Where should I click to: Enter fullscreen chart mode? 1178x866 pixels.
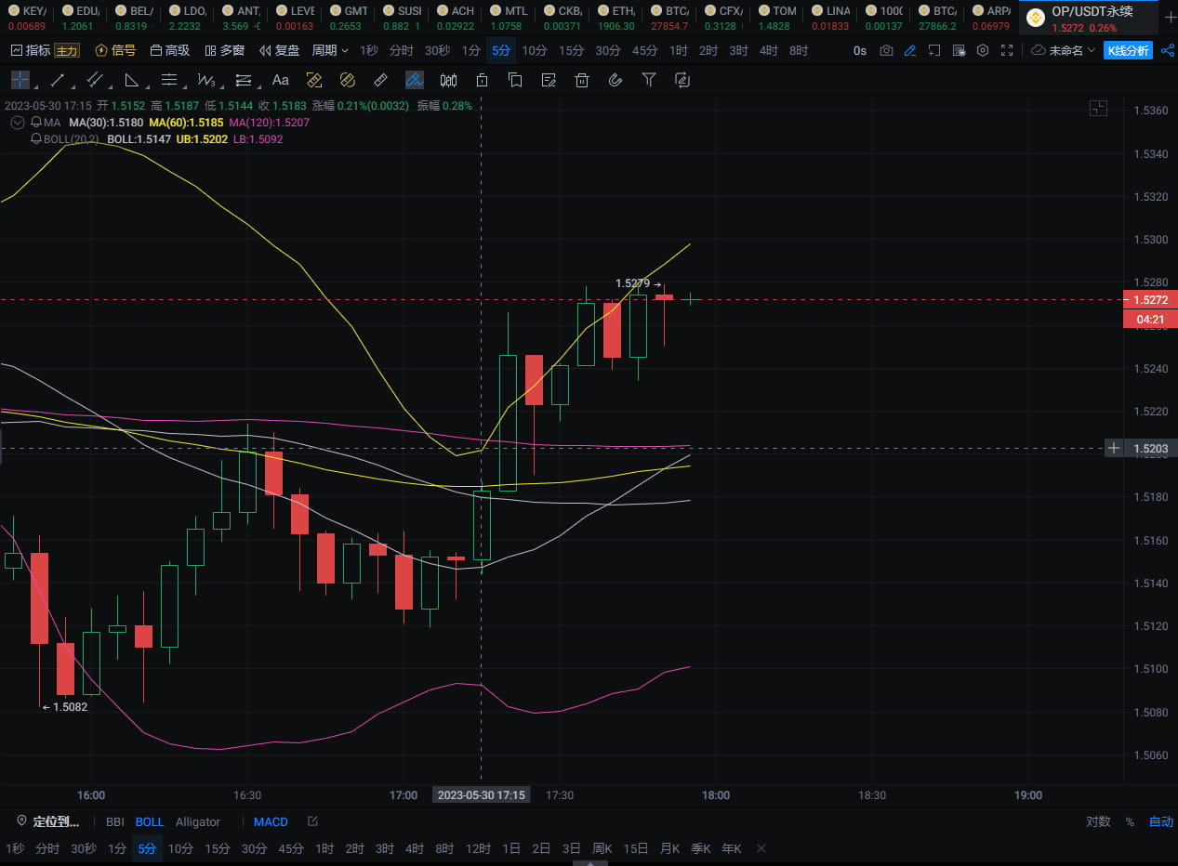point(1006,50)
